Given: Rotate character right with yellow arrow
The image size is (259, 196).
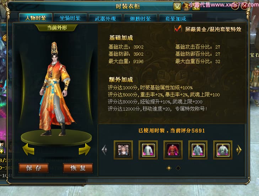Looking at the screenshot, I should point(85,149).
